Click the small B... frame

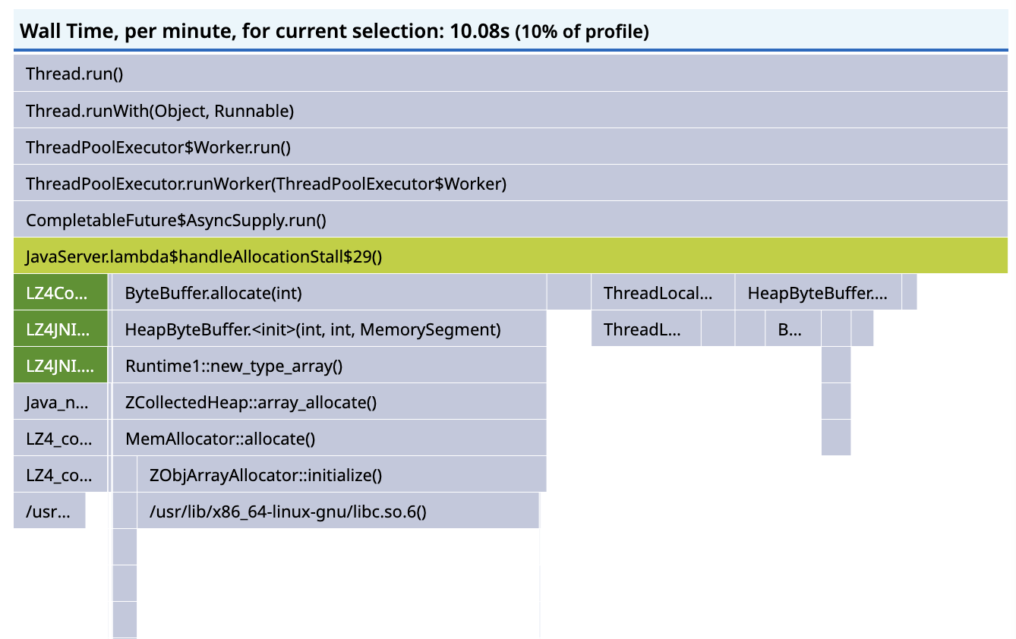(x=793, y=329)
